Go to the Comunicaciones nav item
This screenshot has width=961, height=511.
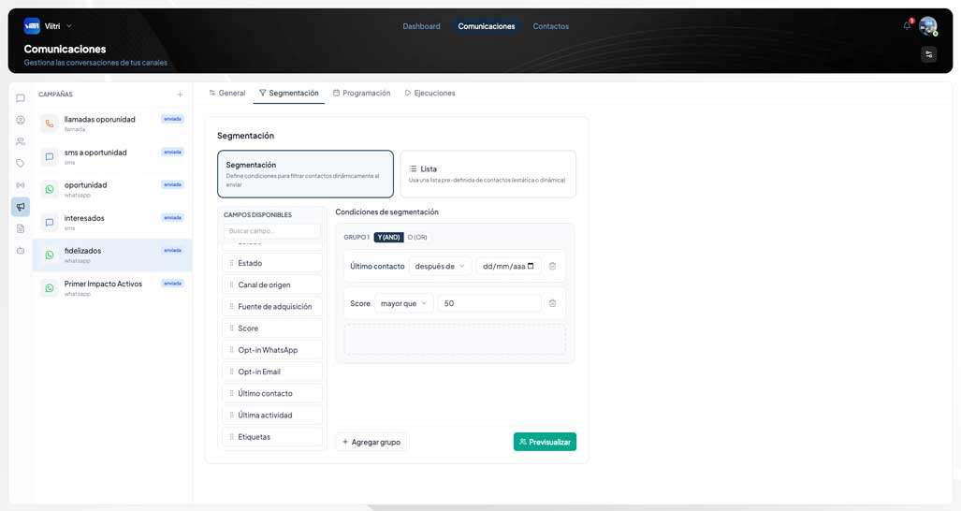(487, 26)
